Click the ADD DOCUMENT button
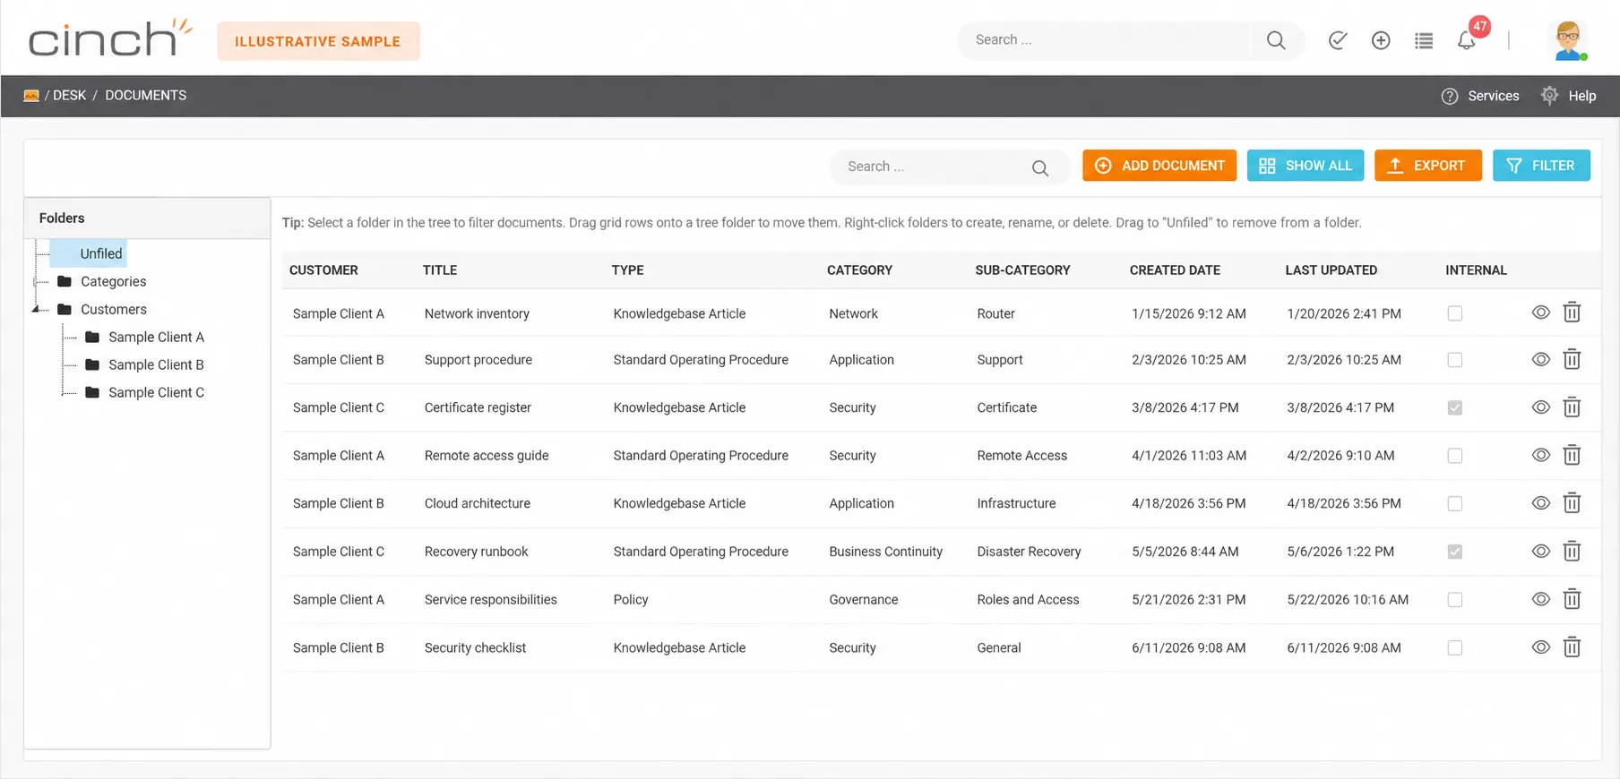Screen dimensions: 1620x779 (x=1159, y=166)
